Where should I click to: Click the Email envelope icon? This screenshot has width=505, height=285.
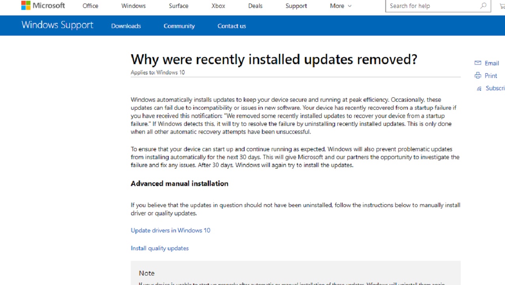point(478,63)
